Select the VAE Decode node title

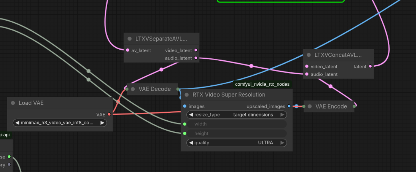point(155,89)
